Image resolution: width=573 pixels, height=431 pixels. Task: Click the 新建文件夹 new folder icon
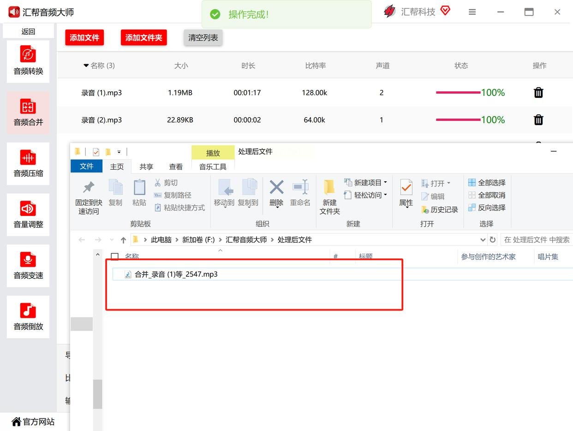coord(329,187)
